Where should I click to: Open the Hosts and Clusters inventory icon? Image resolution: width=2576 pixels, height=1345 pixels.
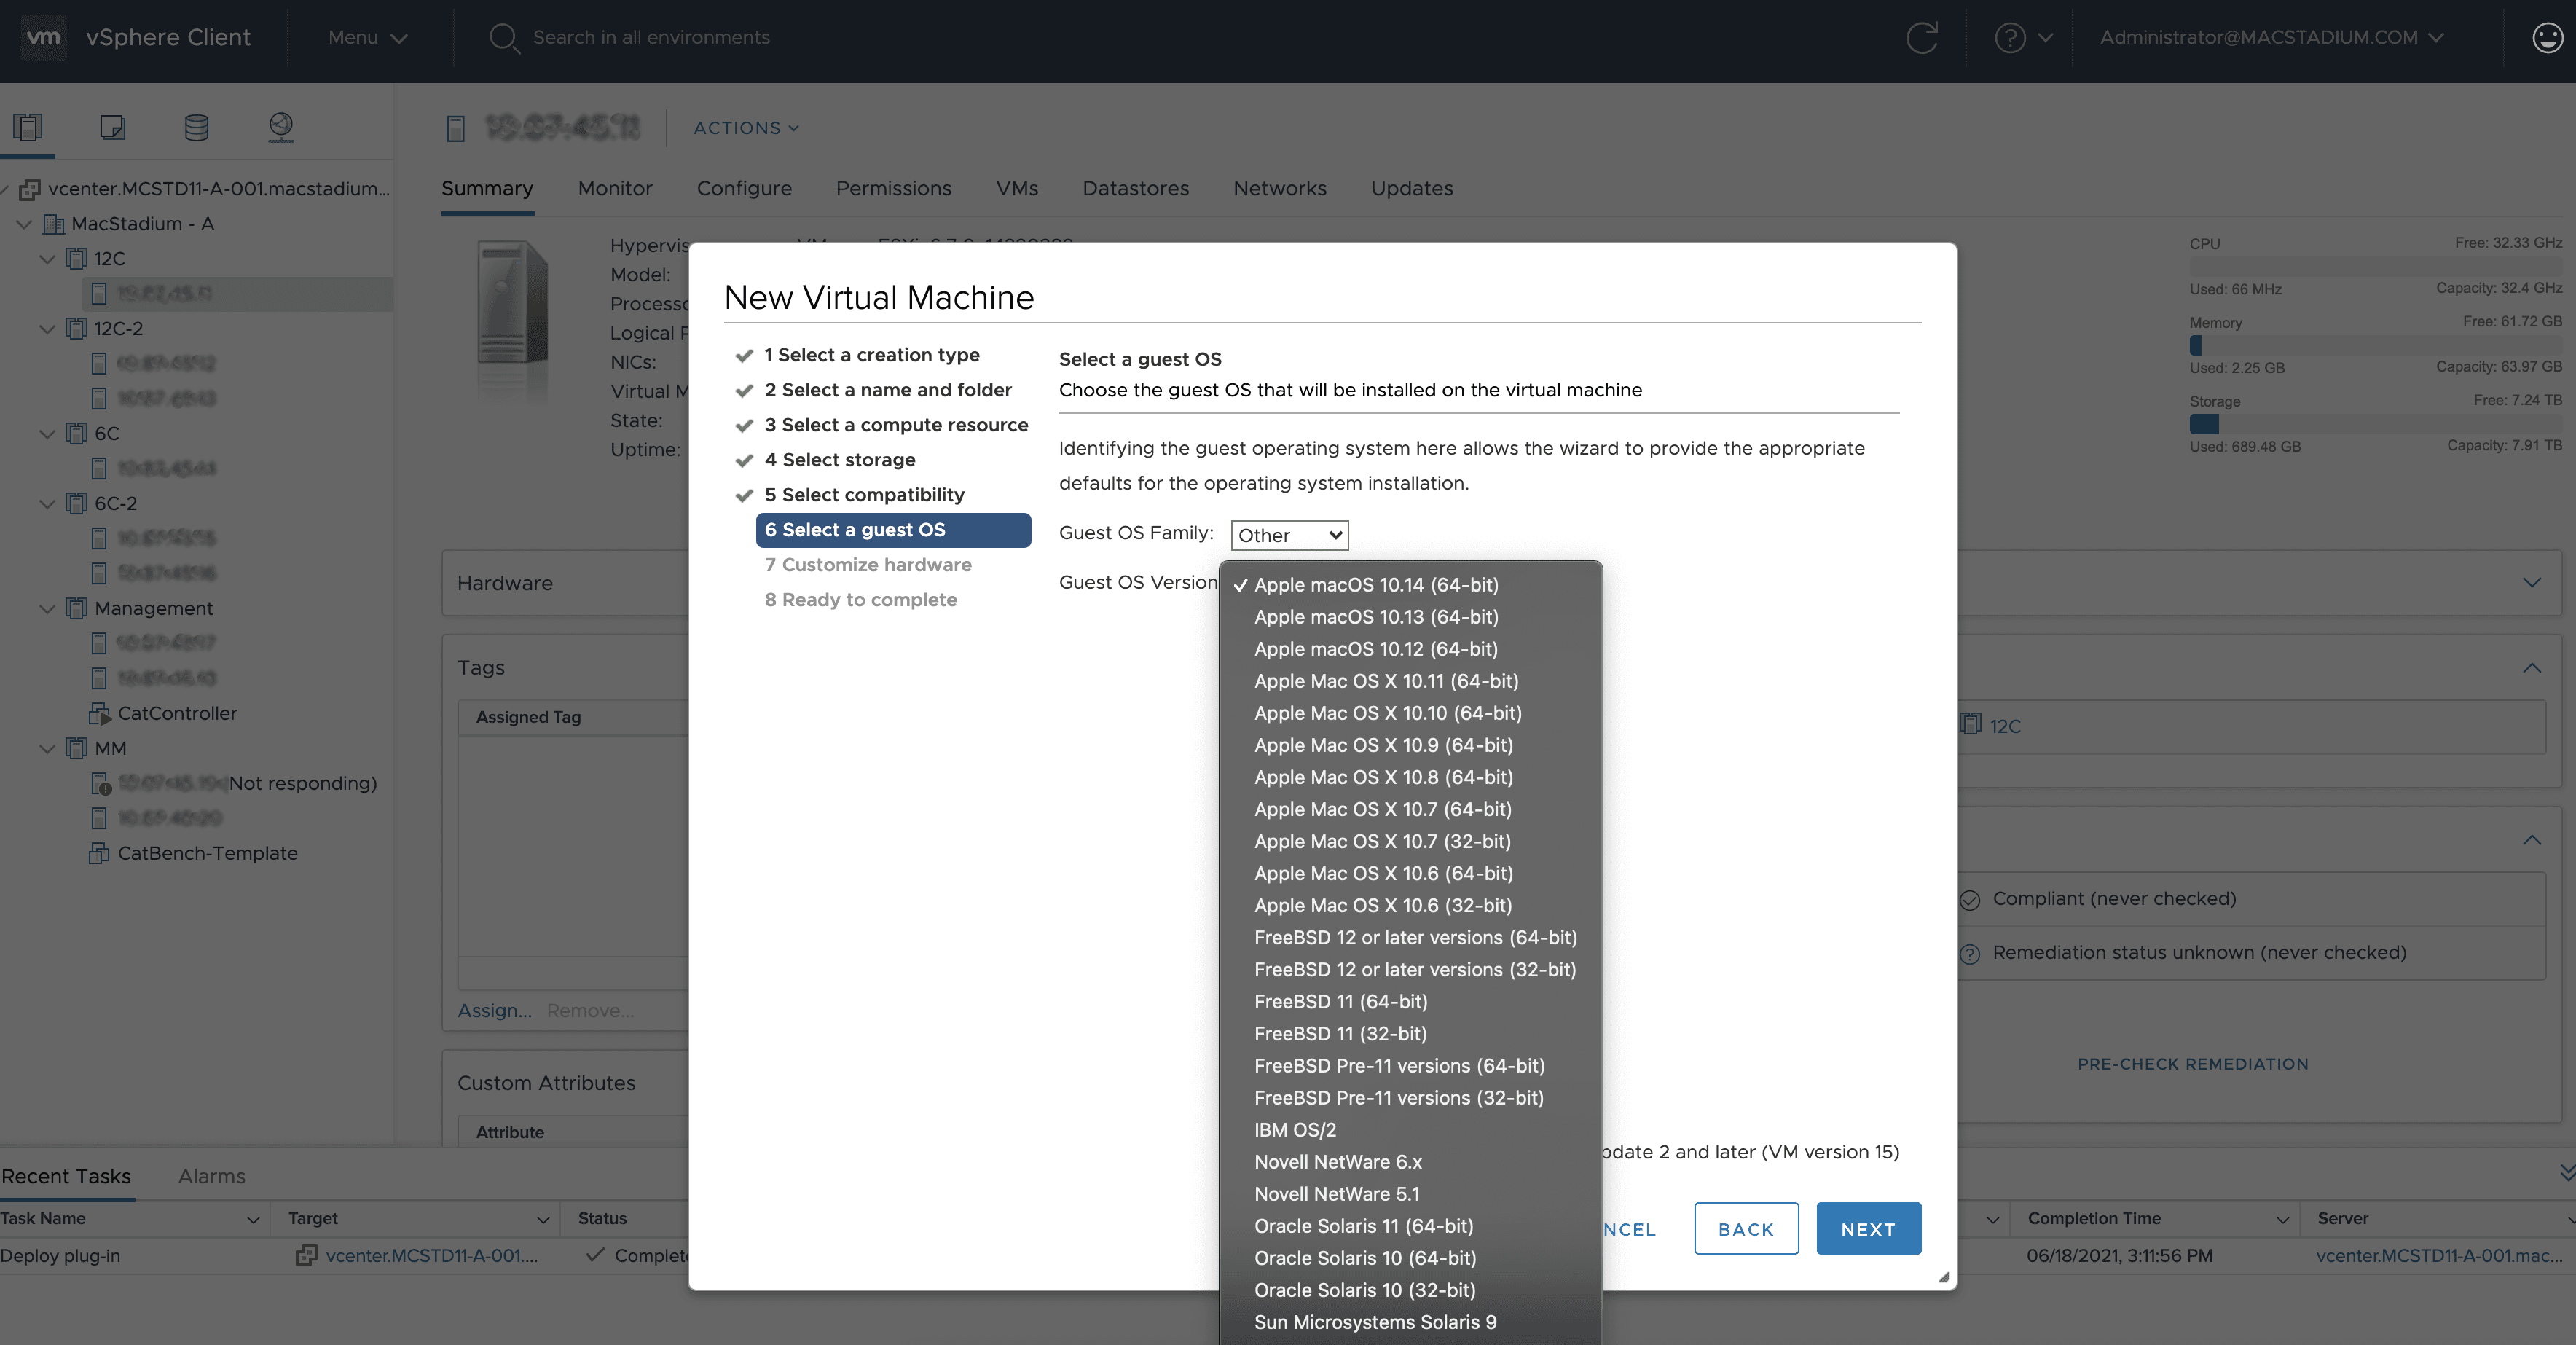tap(28, 127)
